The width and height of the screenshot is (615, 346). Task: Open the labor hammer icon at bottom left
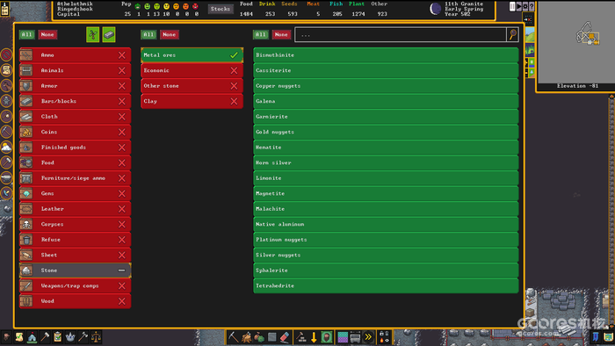coord(45,337)
